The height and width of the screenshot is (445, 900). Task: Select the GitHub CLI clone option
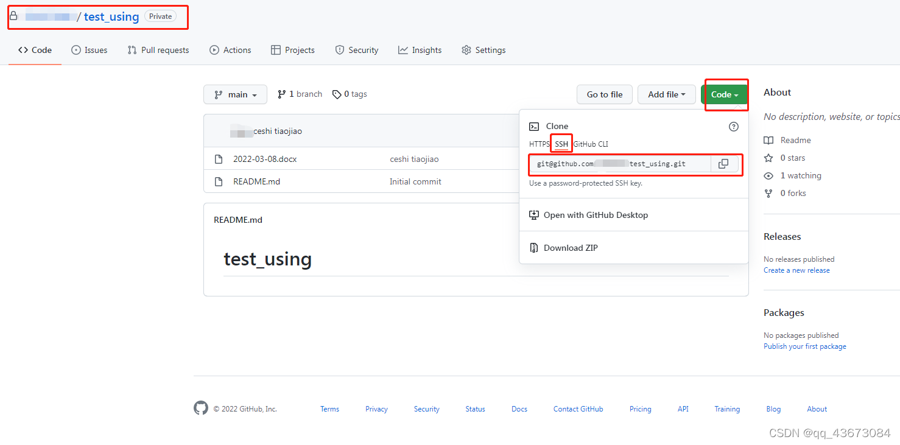pyautogui.click(x=591, y=144)
